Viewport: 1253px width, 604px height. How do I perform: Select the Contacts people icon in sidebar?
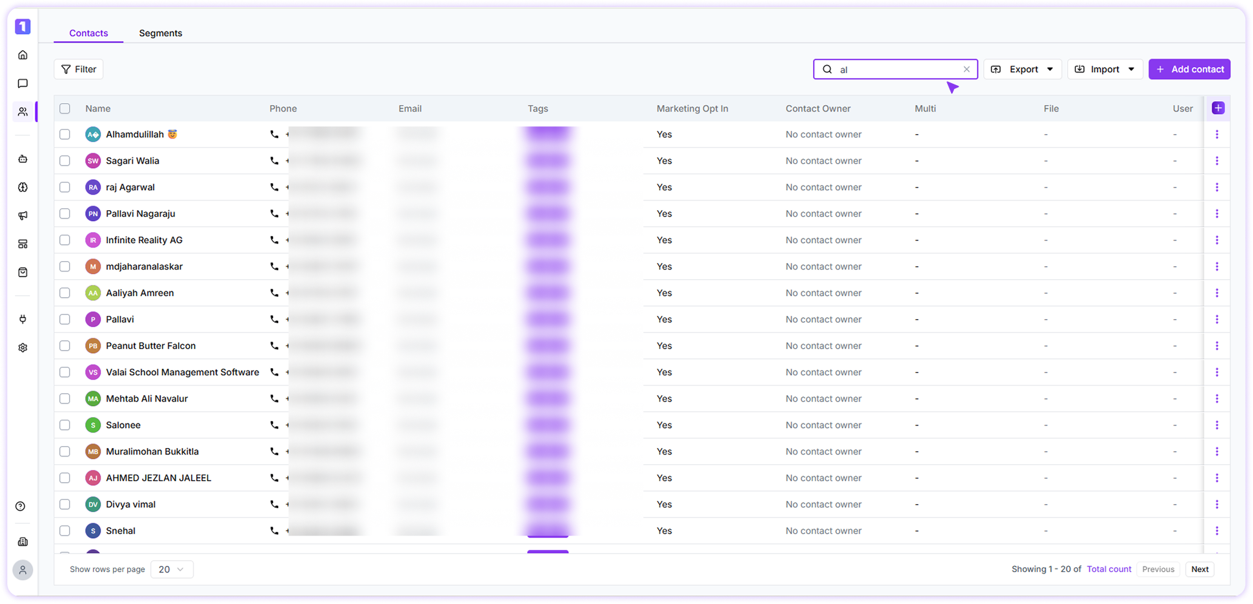tap(23, 111)
